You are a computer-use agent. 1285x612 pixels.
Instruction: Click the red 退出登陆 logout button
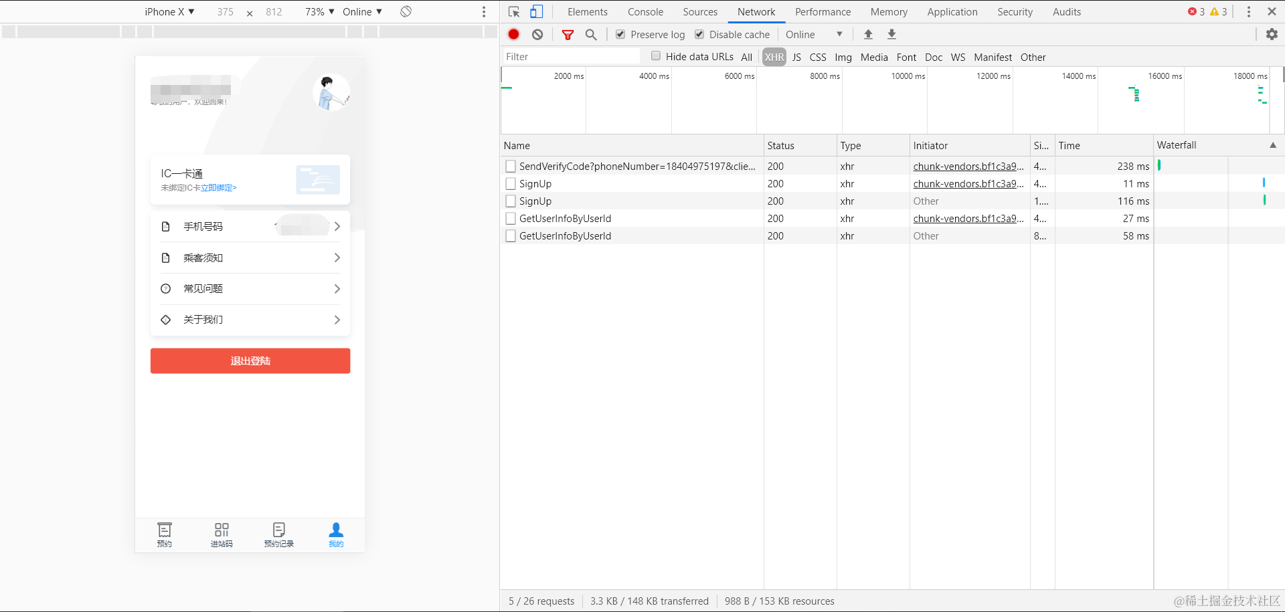click(x=250, y=361)
